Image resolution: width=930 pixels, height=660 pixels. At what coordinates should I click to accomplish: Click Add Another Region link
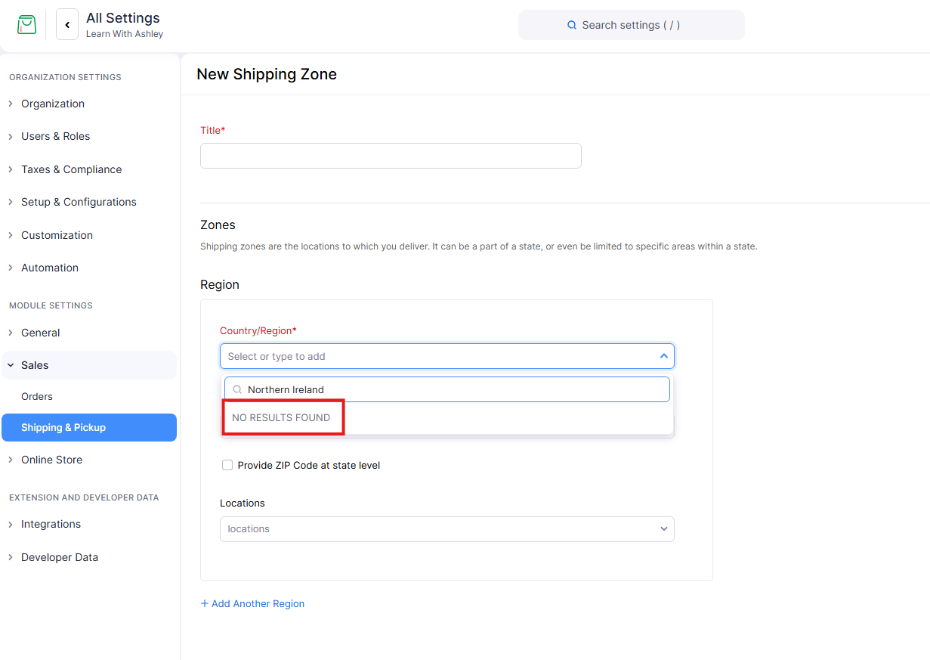tap(258, 603)
